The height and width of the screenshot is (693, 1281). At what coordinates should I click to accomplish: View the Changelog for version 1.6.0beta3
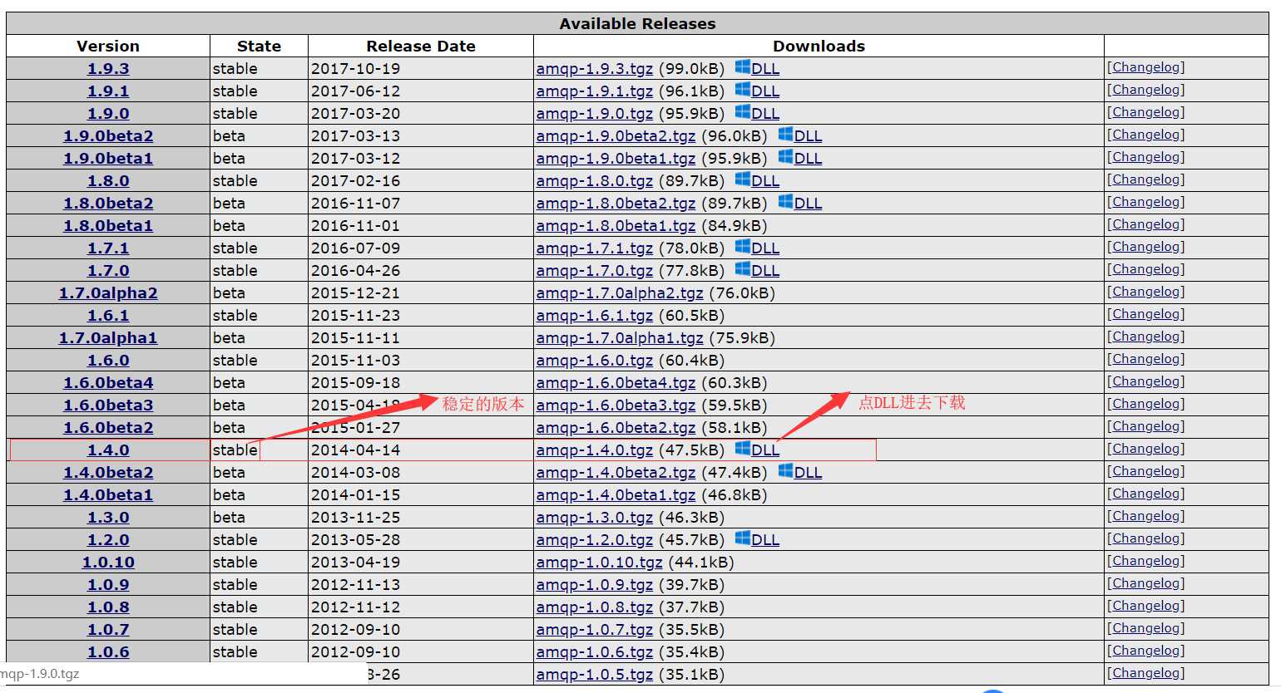point(1145,404)
